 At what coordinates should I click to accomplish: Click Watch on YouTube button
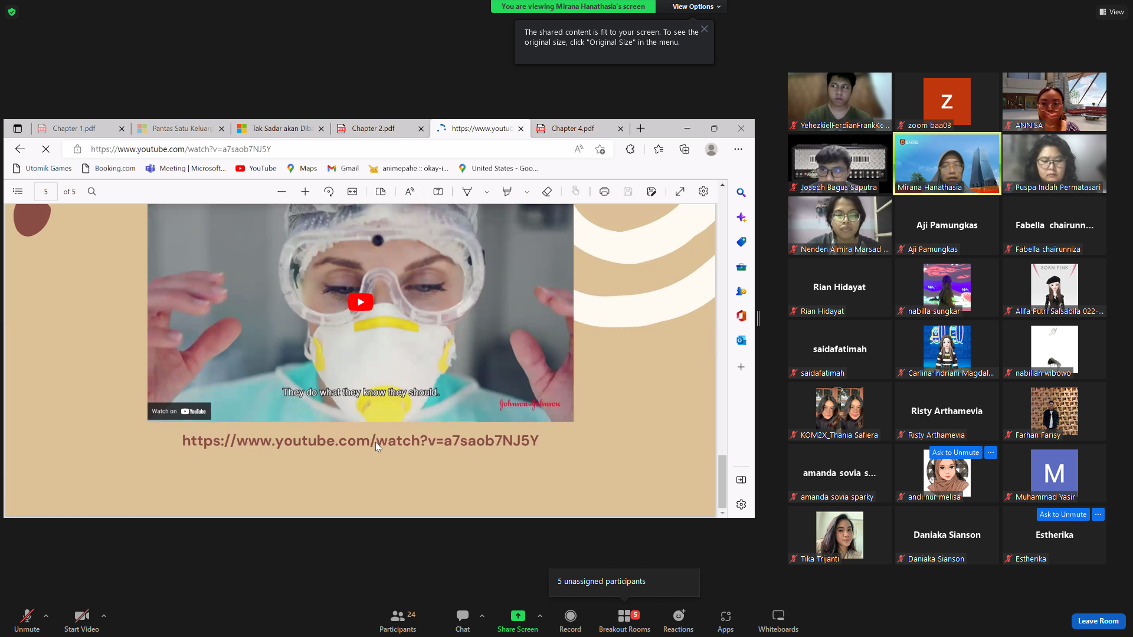[179, 411]
